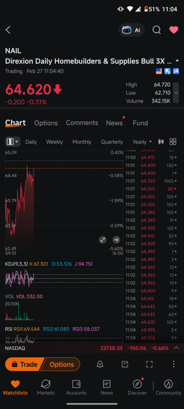Image resolution: width=184 pixels, height=409 pixels.
Task: Tap the vibrate mode status icon
Action: (x=121, y=9)
